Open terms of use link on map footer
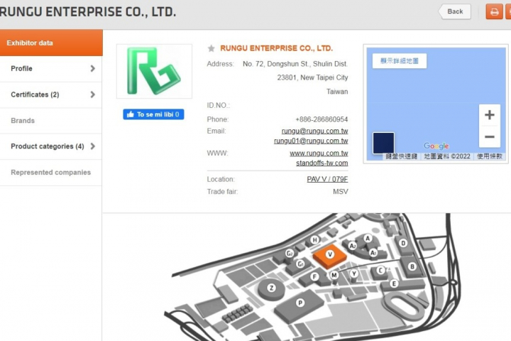The image size is (511, 341). pyautogui.click(x=490, y=156)
